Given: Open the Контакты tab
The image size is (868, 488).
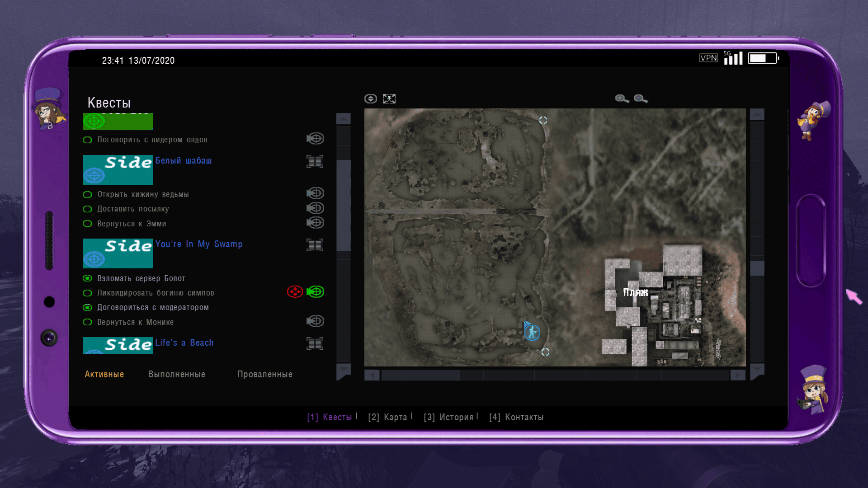Looking at the screenshot, I should click(516, 417).
